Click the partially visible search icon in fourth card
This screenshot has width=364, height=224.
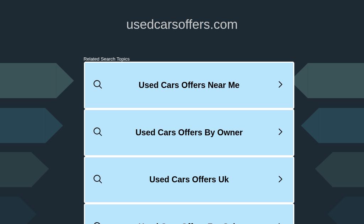pos(97,223)
